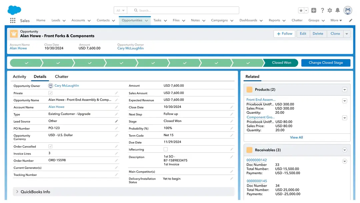Viewport: 360px width, 203px height.
Task: Click the Clone button
Action: 335,34
